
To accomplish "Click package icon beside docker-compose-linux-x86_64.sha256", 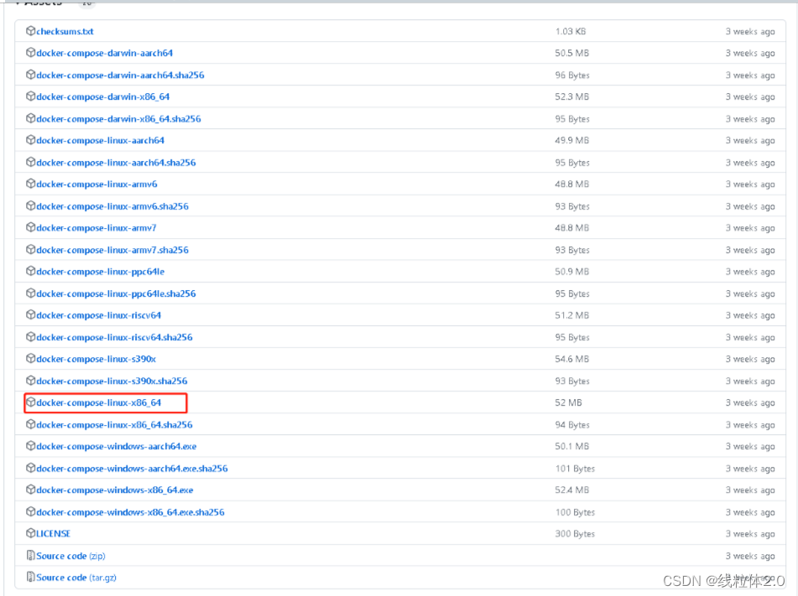I will click(x=30, y=425).
